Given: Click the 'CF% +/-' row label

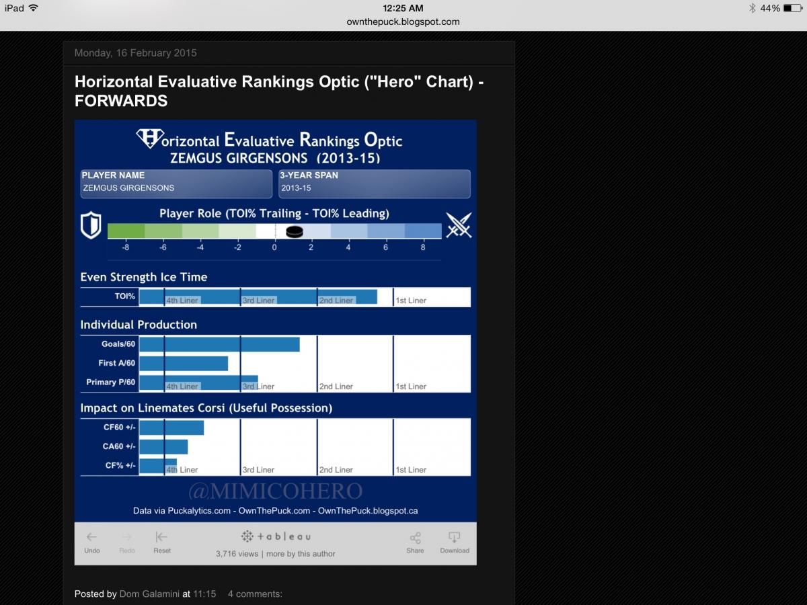Looking at the screenshot, I should coord(120,465).
